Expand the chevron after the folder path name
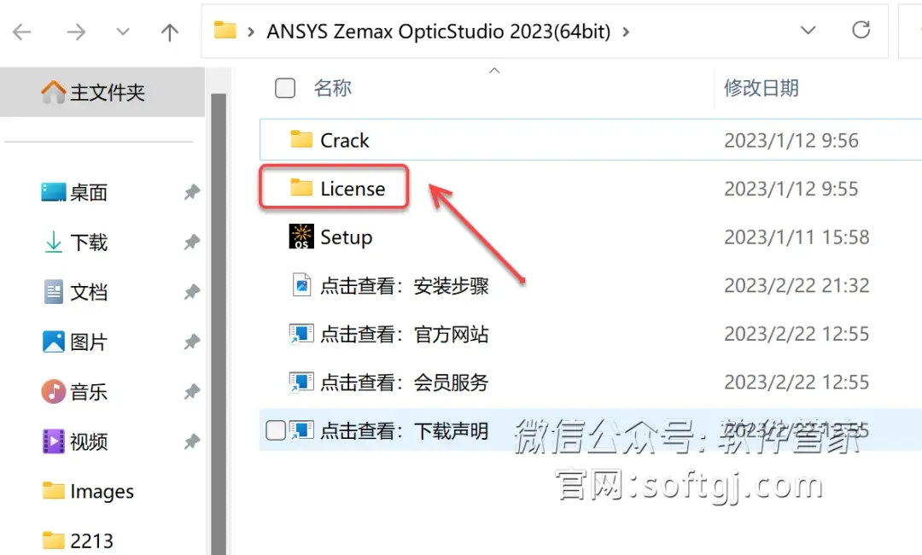The image size is (922, 555). 626,31
